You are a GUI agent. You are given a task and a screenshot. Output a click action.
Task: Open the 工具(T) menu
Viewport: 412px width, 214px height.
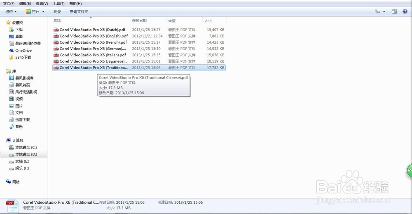pyautogui.click(x=59, y=3)
